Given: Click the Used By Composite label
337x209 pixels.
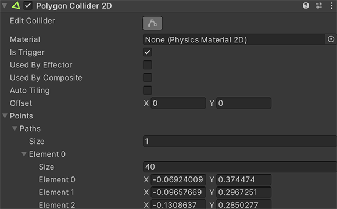Looking at the screenshot, I should coord(46,78).
